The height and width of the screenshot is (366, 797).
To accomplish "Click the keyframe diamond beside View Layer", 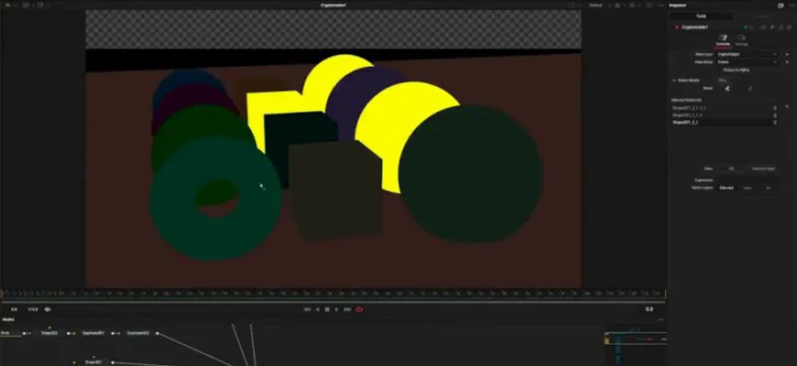I will [787, 54].
